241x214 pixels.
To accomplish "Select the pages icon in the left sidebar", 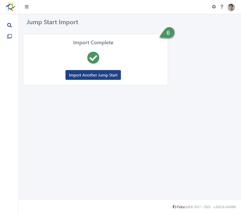I will (x=9, y=36).
